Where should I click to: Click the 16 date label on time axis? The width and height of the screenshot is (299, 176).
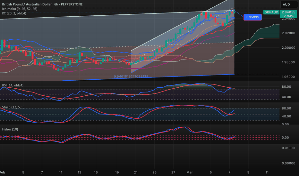(x=96, y=172)
